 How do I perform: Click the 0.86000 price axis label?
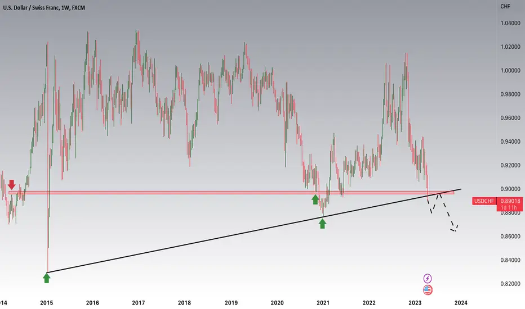(510, 237)
